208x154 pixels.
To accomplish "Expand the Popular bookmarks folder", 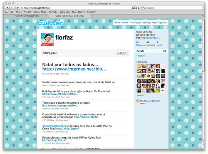I will (x=92, y=12).
